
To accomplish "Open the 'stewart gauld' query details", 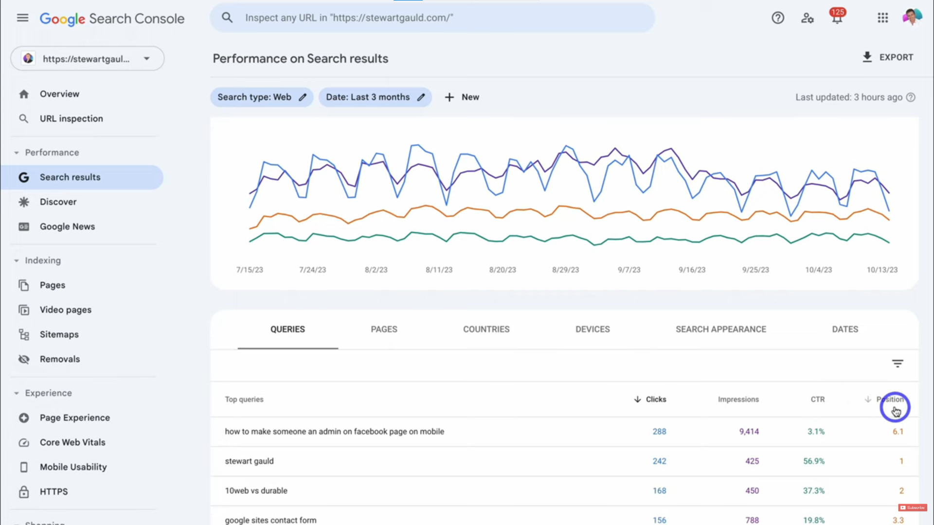I will [x=249, y=461].
